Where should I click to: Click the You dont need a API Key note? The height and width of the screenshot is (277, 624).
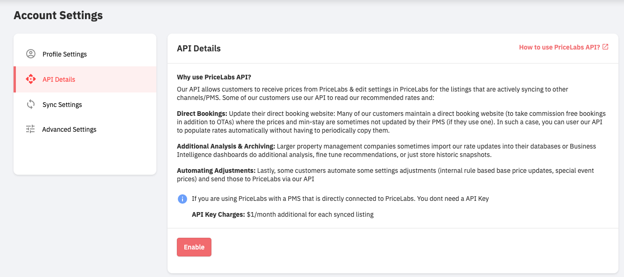click(x=453, y=199)
